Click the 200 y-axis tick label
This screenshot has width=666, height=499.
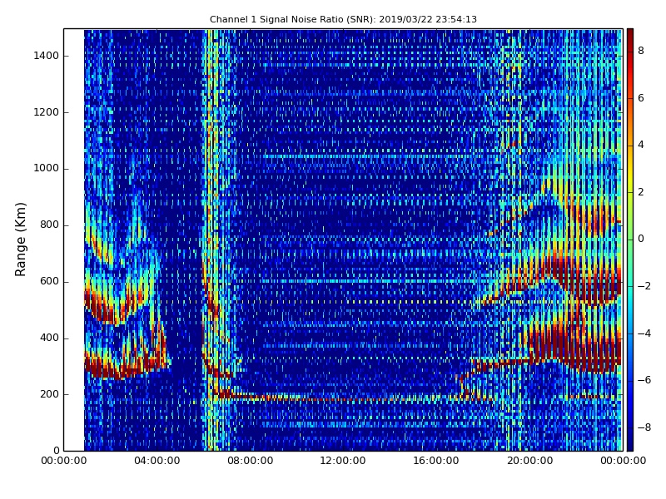click(x=49, y=394)
